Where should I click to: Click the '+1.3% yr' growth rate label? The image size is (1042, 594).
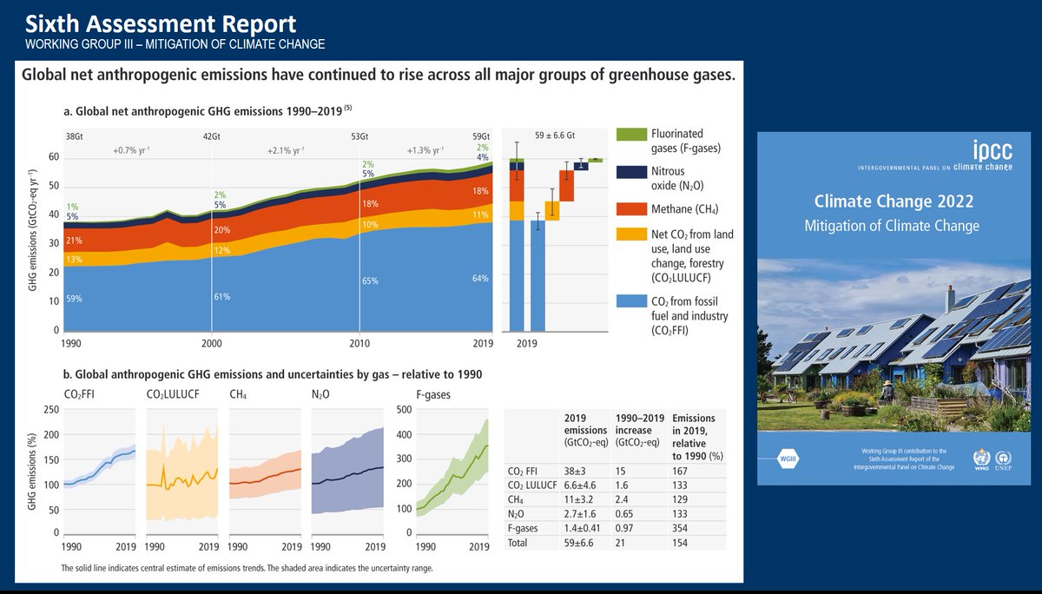click(x=427, y=150)
